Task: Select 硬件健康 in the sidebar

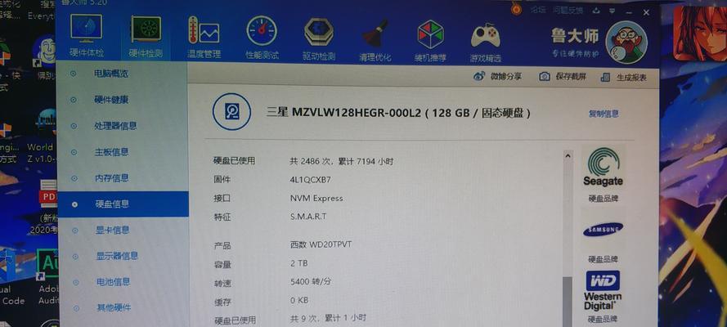Action: pos(111,100)
